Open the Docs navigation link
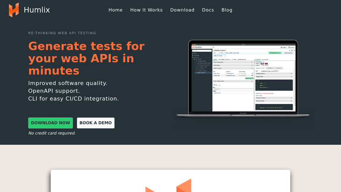This screenshot has width=341, height=192. [x=208, y=10]
